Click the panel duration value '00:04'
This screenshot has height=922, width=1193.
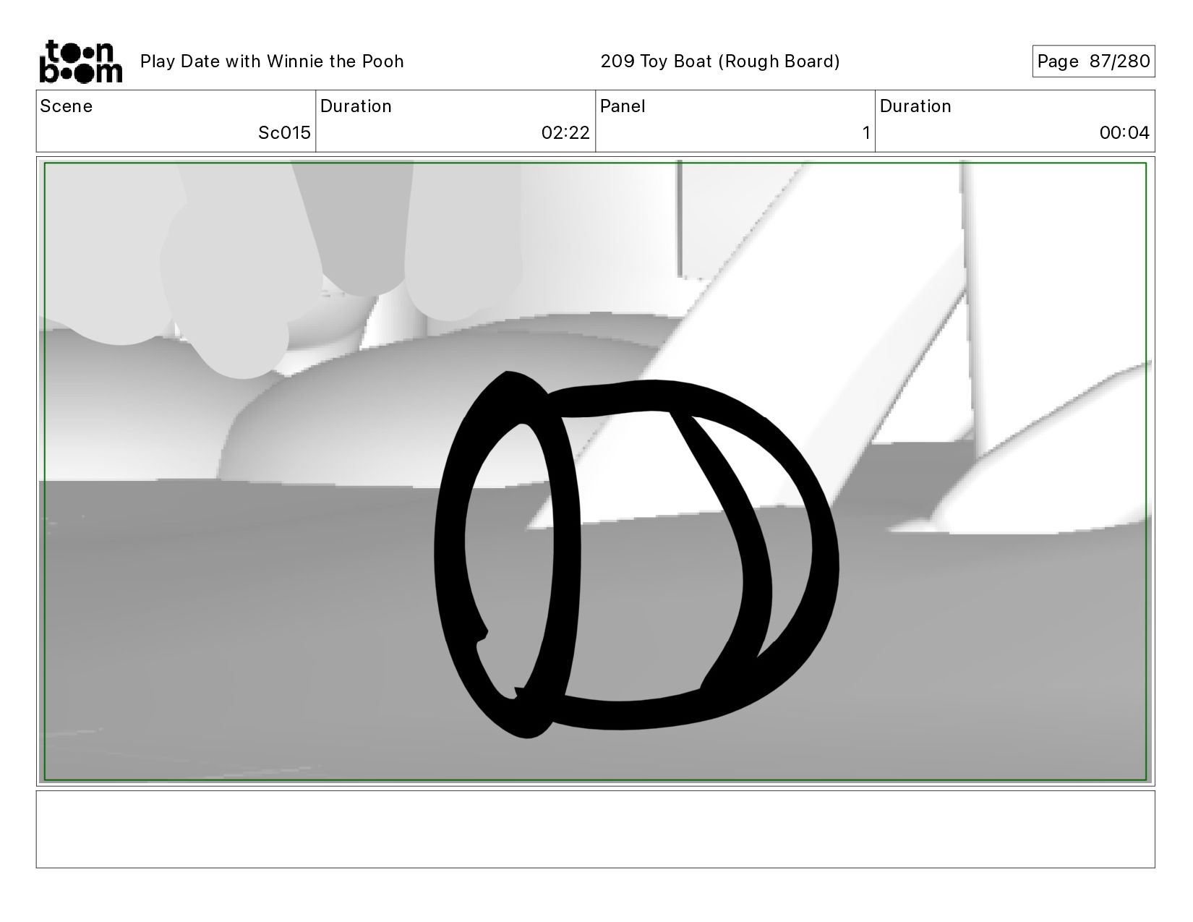[1124, 133]
